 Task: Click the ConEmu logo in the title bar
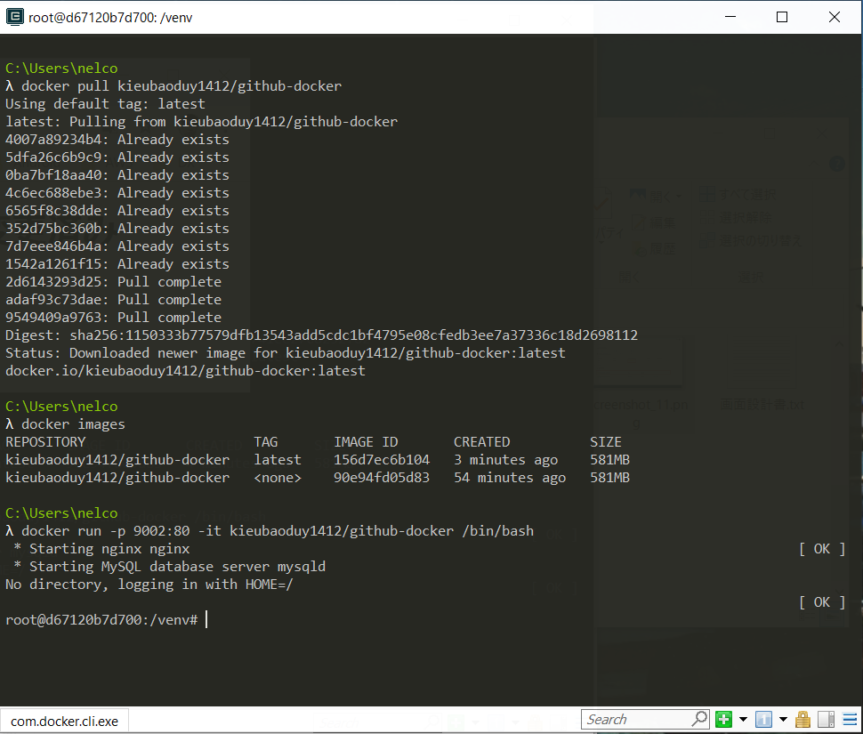(x=14, y=16)
